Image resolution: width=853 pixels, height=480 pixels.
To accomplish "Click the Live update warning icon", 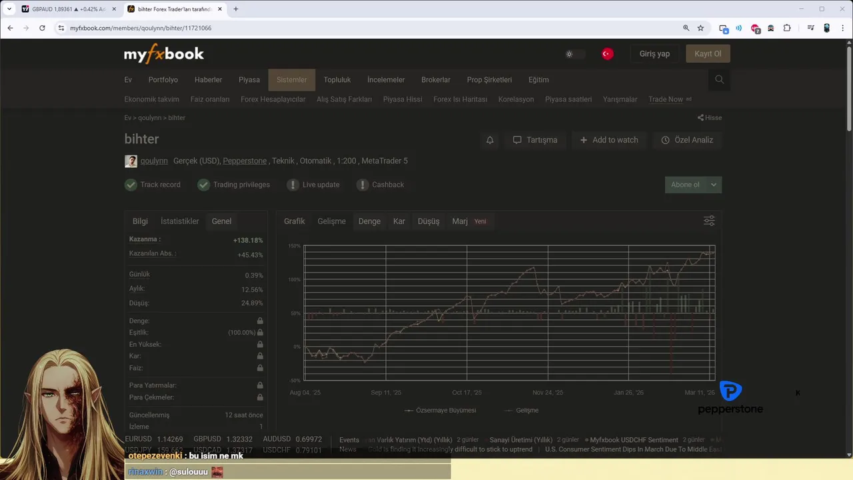I will pyautogui.click(x=293, y=185).
